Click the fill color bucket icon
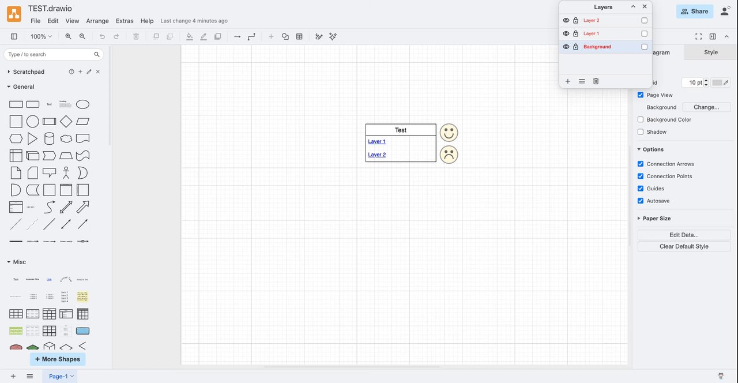 (189, 36)
